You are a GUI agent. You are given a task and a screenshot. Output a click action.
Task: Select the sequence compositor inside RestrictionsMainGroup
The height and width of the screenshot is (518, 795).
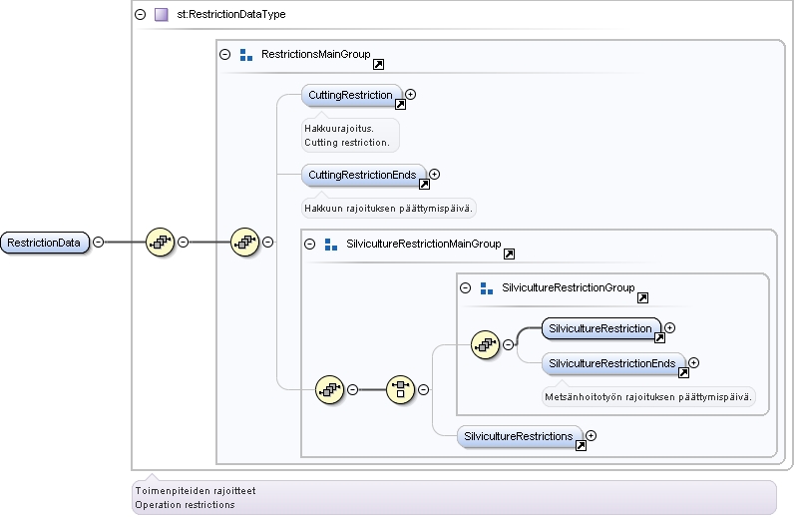pyautogui.click(x=245, y=242)
